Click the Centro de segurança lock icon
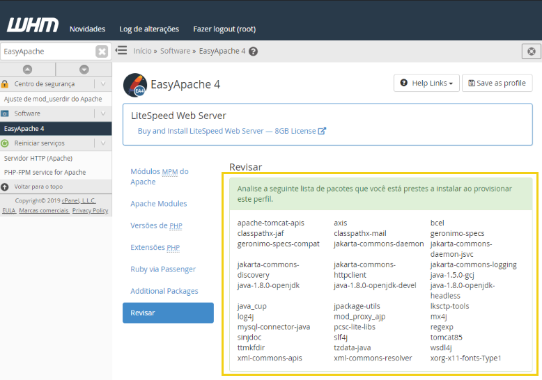 [4, 84]
